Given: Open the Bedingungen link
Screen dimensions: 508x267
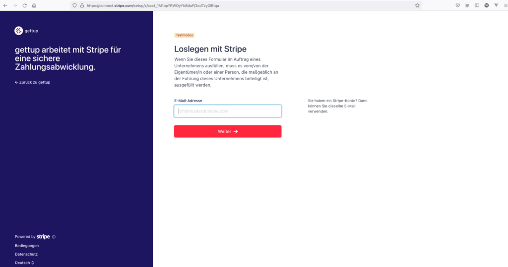Looking at the screenshot, I should 27,246.
